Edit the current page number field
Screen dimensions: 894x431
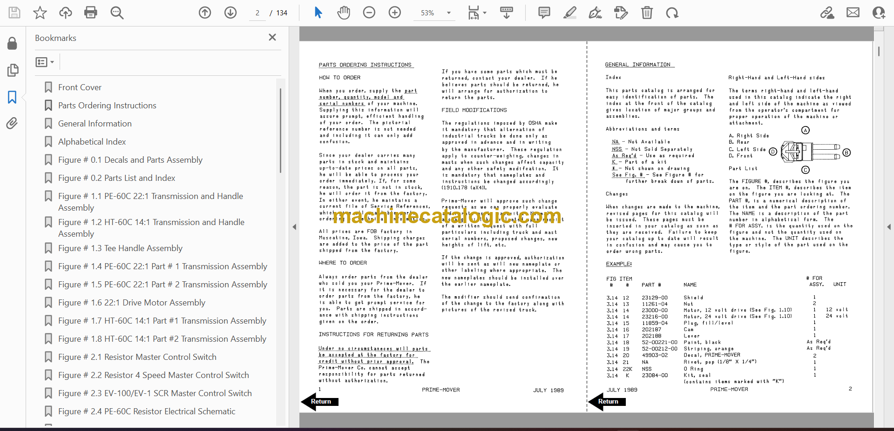pyautogui.click(x=257, y=13)
